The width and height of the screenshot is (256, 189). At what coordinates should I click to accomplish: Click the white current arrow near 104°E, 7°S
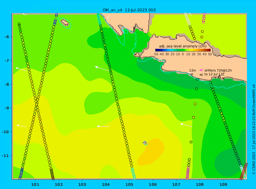coord(102,69)
